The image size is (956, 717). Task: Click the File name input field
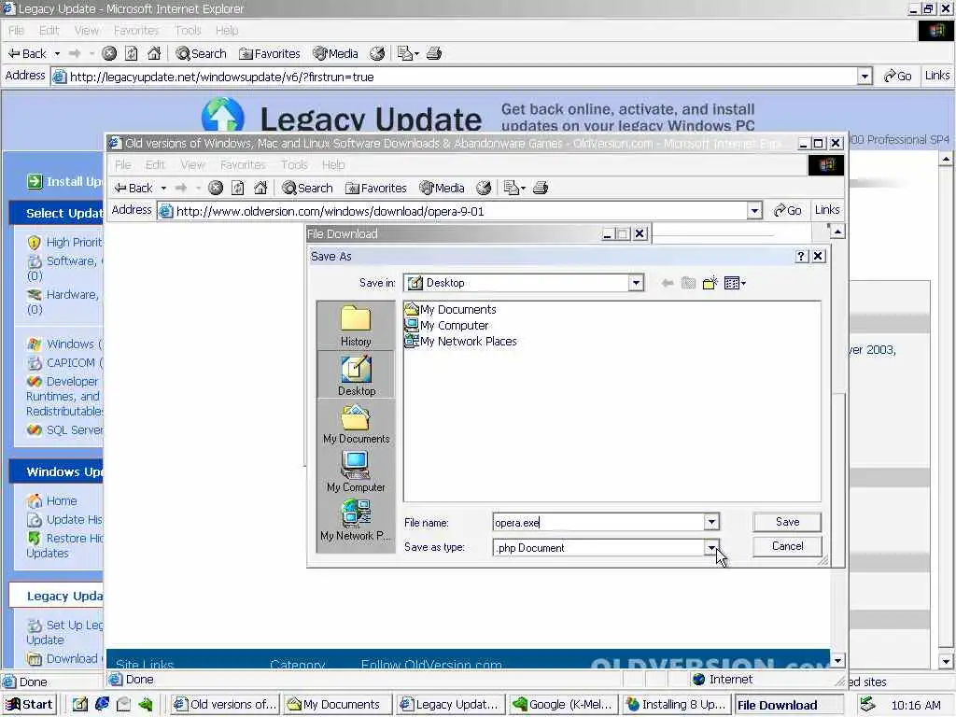coord(598,522)
